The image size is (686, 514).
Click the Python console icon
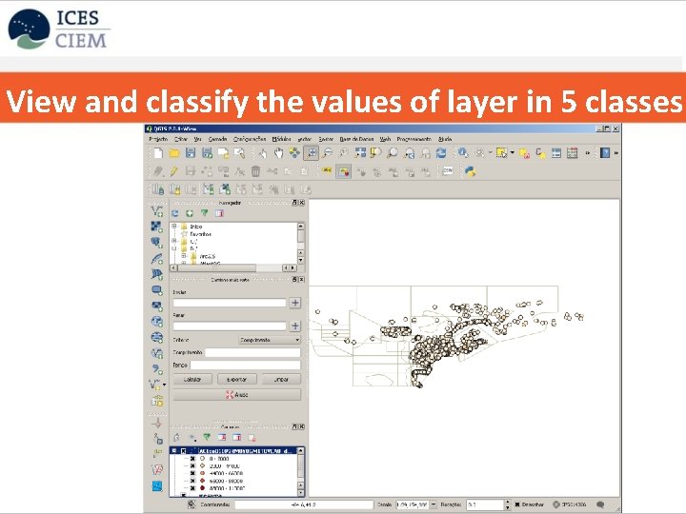(x=470, y=171)
